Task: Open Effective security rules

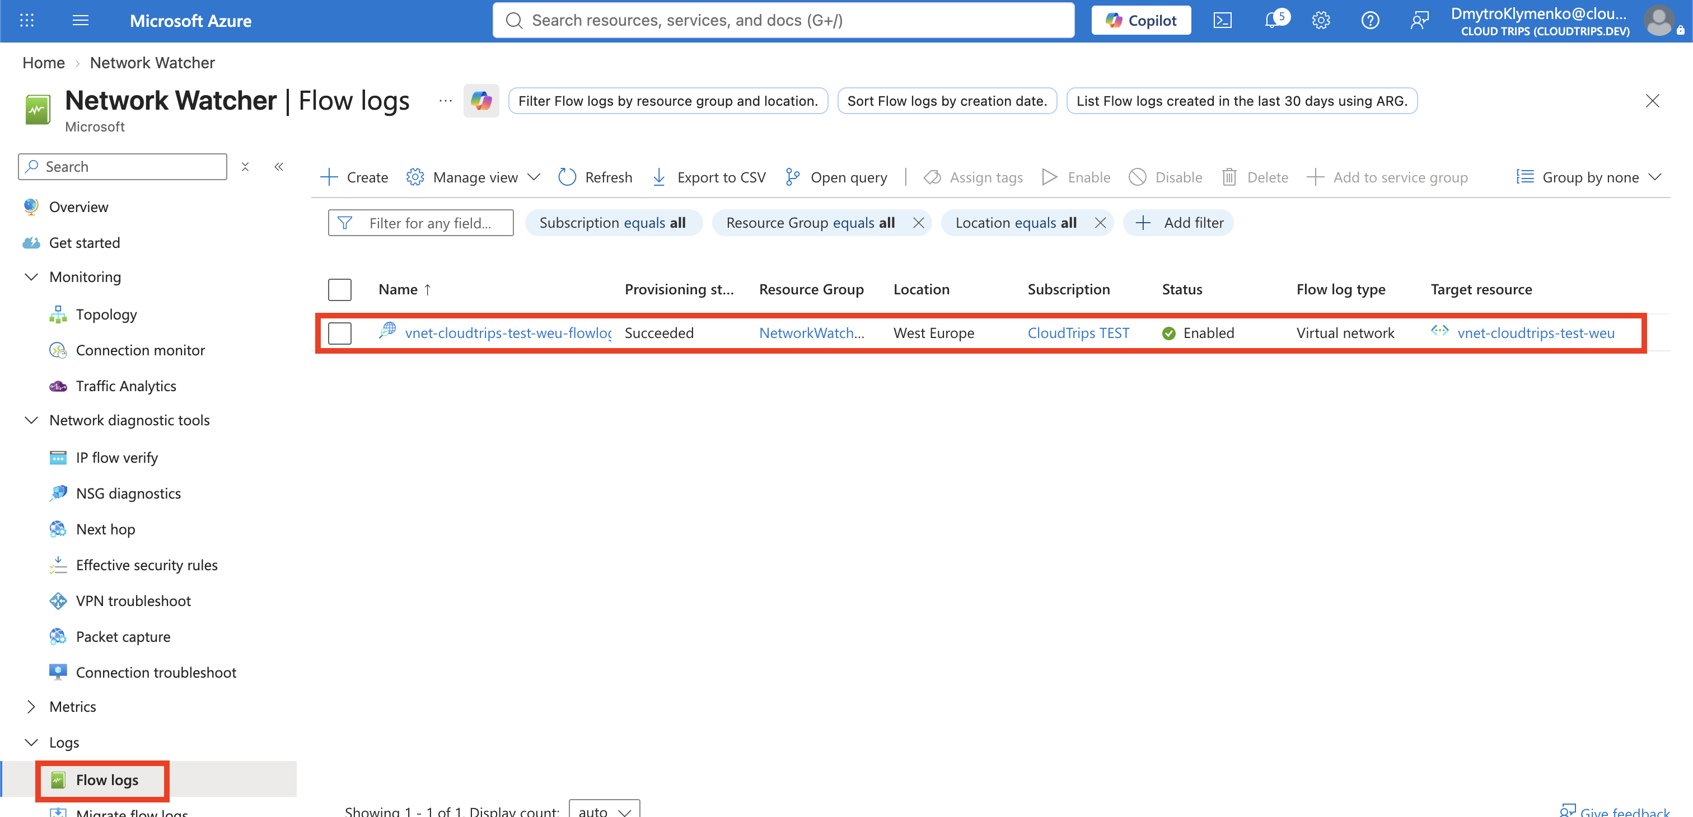Action: coord(146,565)
